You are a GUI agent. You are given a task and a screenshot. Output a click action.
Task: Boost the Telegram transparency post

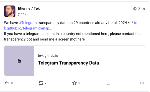tap(41, 83)
